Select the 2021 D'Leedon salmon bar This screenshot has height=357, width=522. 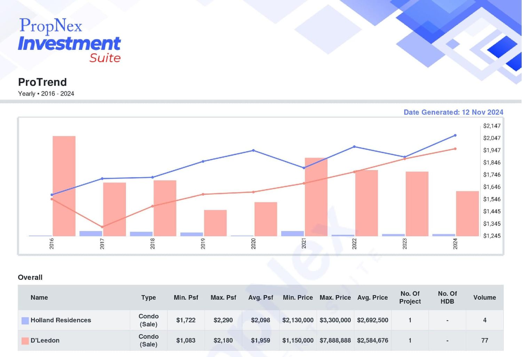(x=316, y=197)
